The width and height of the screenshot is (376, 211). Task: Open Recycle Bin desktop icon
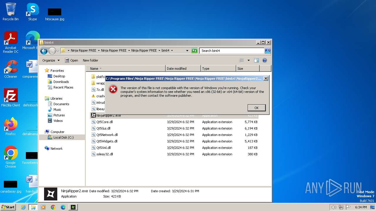(x=11, y=12)
